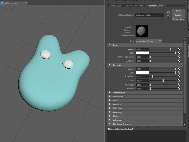Screen dimensions: 189x142
Task: Click the attribute list scrollbar
Action: pyautogui.click(x=185, y=77)
